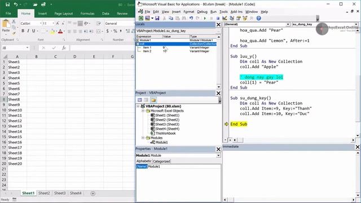361x203 pixels.
Task: Expand Module1 entry in Locals window
Action: click(x=138, y=40)
